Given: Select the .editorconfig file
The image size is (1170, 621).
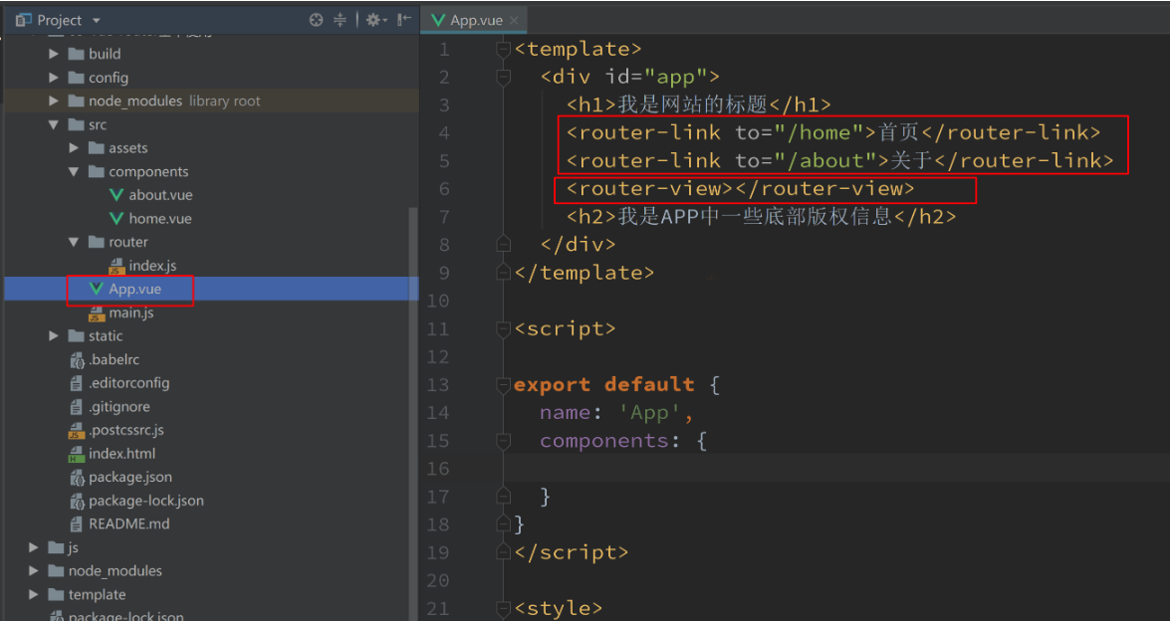Looking at the screenshot, I should tap(129, 382).
